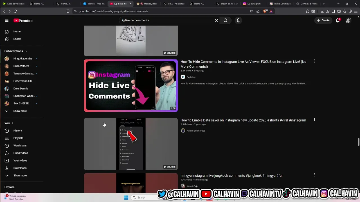Open 'mingyu instagram live jungkook' title
The width and height of the screenshot is (360, 202).
click(x=231, y=176)
